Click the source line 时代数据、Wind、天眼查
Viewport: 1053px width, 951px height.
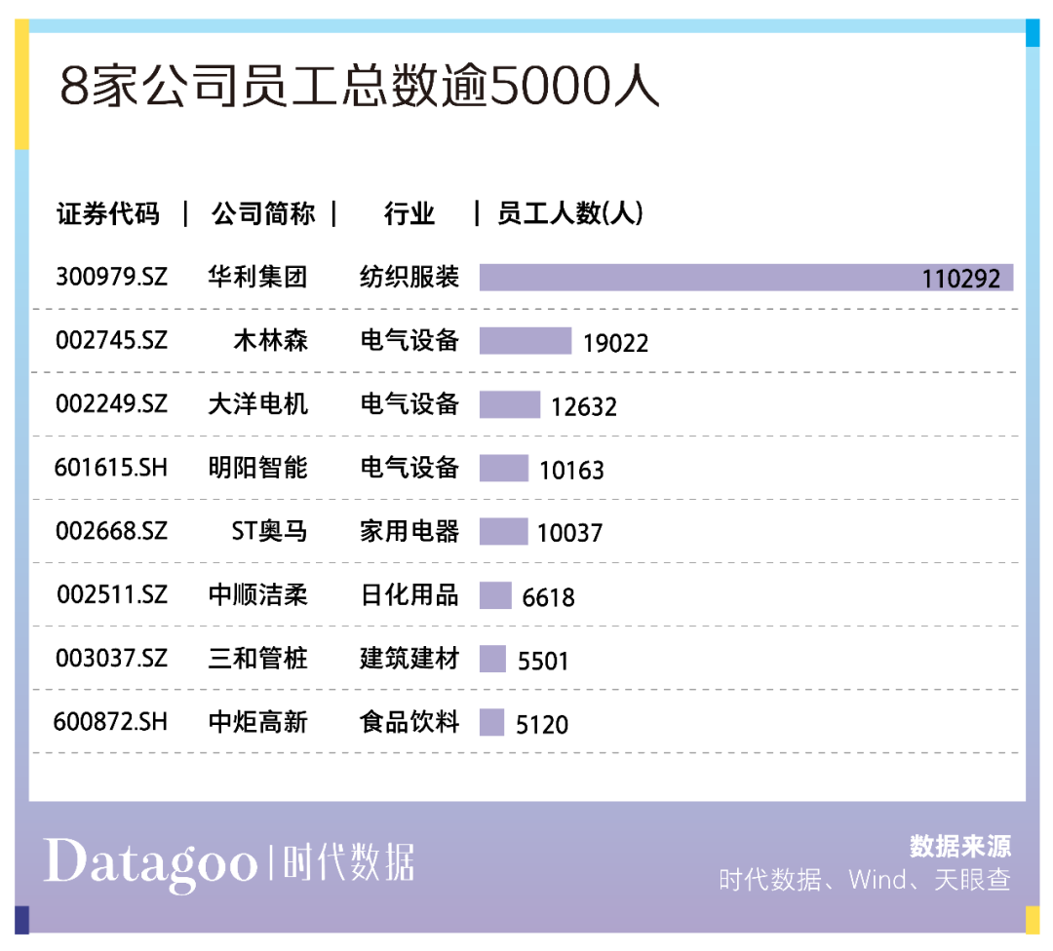tap(865, 880)
